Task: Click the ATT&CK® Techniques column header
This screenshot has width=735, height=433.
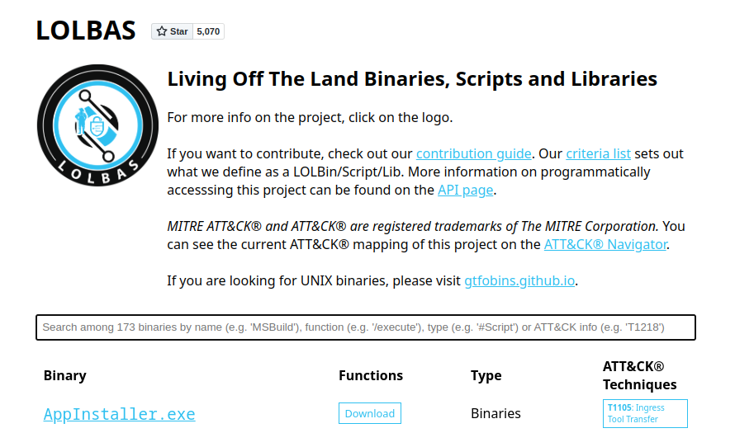Action: coord(639,375)
